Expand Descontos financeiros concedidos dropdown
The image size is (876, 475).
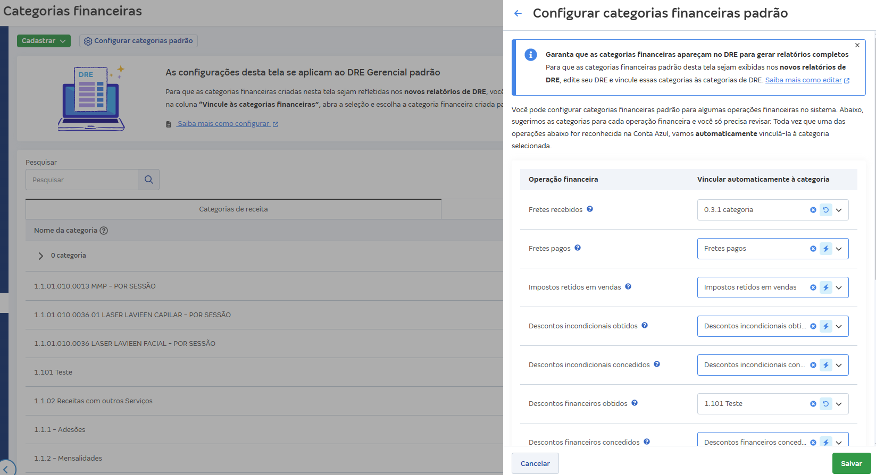coord(839,442)
